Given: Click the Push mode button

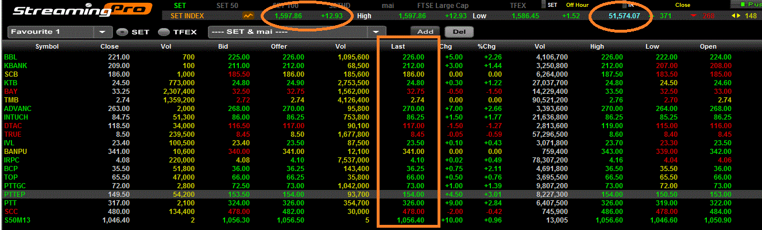Looking at the screenshot, I should point(748,5).
